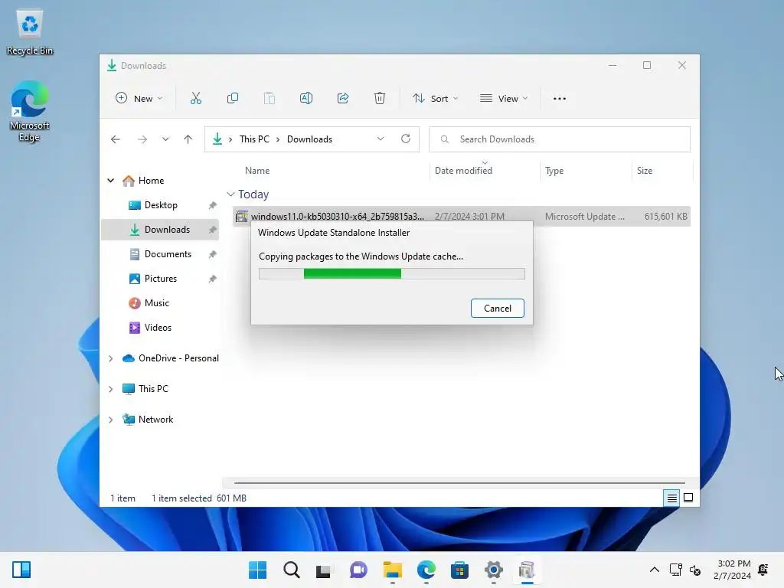Open the View layout dropdown
The image size is (784, 588).
pos(504,99)
